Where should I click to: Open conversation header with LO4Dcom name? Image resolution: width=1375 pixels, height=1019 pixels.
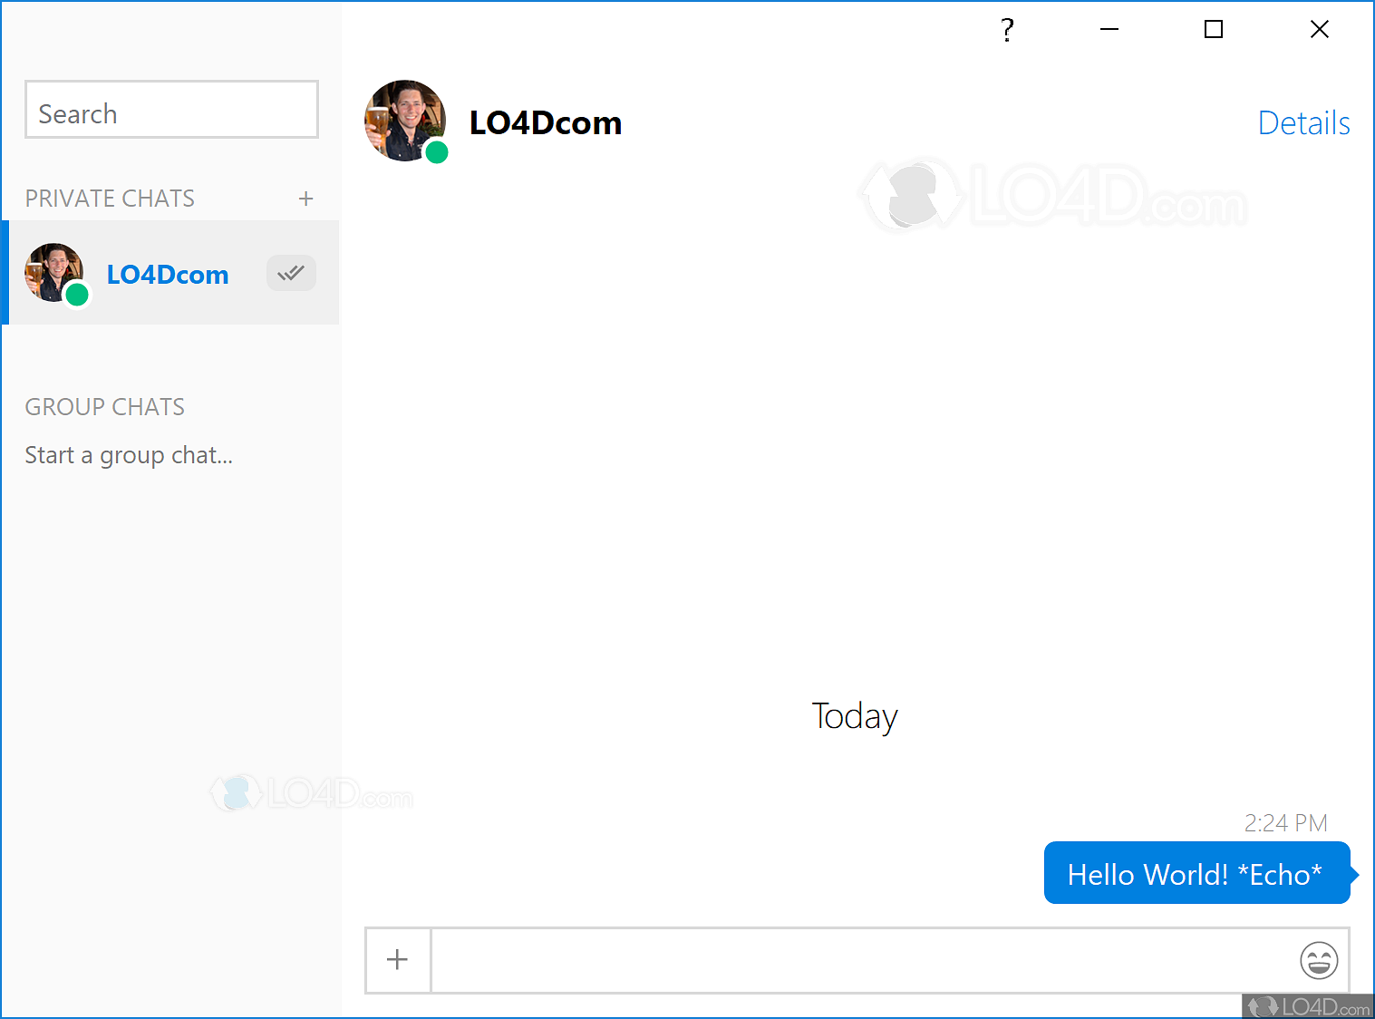545,122
